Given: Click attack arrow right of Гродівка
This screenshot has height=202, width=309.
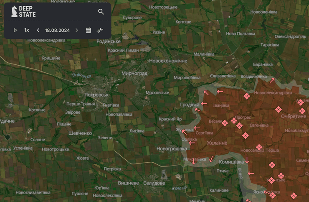Looking at the screenshot, I should click(204, 104).
